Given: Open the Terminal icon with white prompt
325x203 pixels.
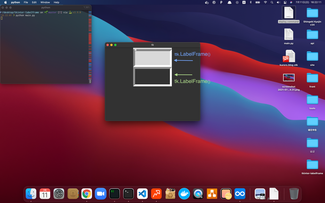Looking at the screenshot, I should click(128, 194).
